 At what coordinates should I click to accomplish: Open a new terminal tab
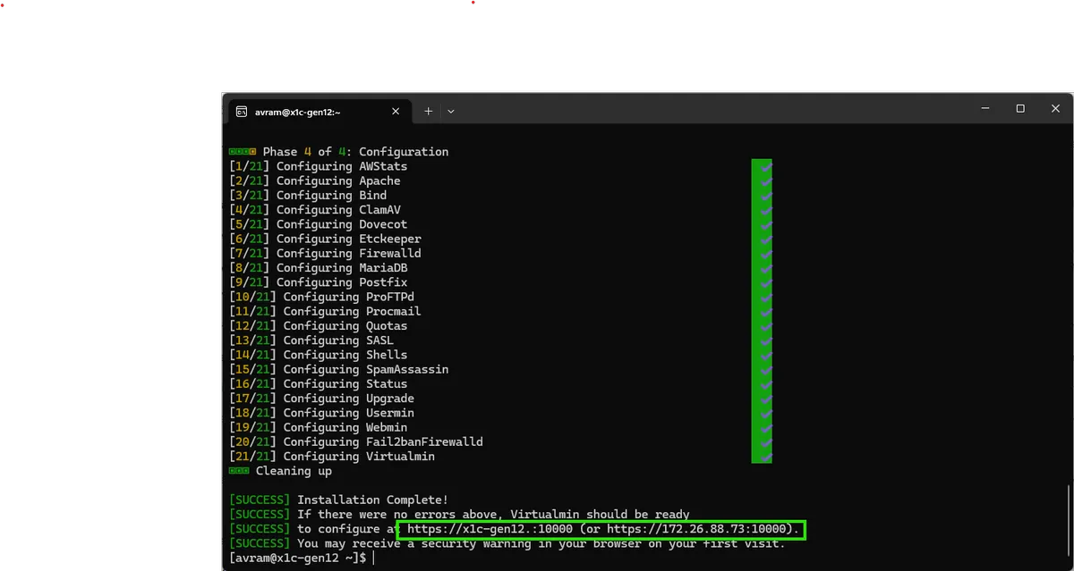click(x=428, y=112)
